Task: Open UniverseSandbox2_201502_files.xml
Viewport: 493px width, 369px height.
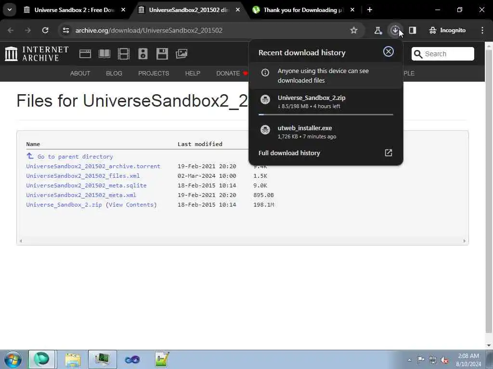Action: click(x=83, y=176)
